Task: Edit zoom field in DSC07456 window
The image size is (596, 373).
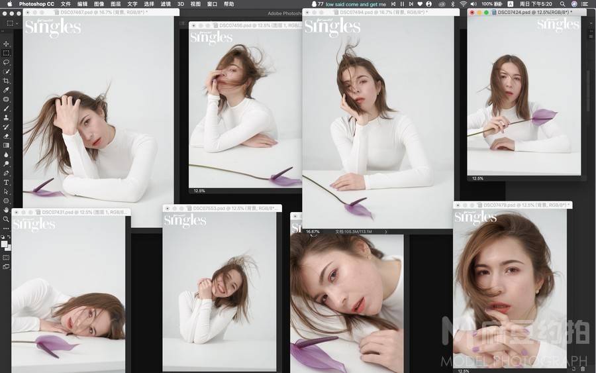Action: coord(199,191)
